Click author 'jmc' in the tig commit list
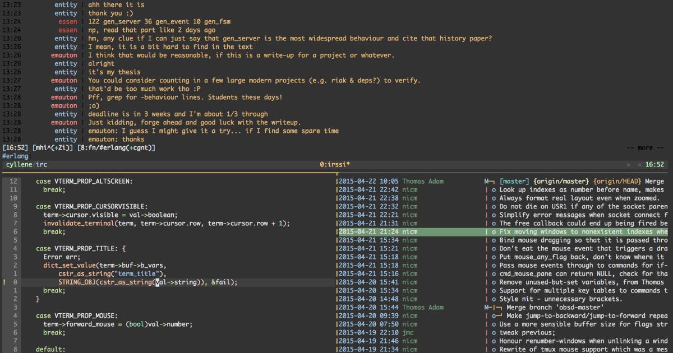Image resolution: width=673 pixels, height=353 pixels. [x=408, y=333]
